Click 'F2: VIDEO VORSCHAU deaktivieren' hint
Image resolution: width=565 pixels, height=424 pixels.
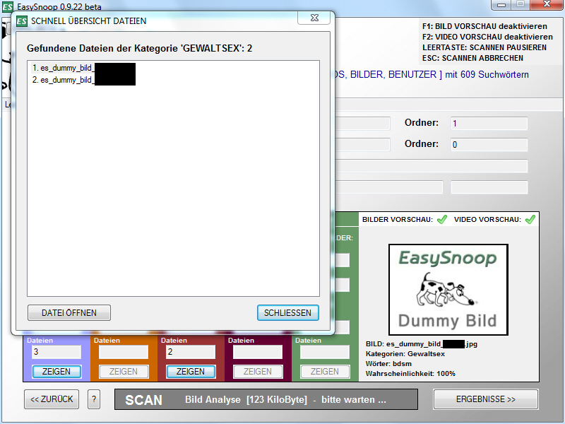(x=487, y=37)
